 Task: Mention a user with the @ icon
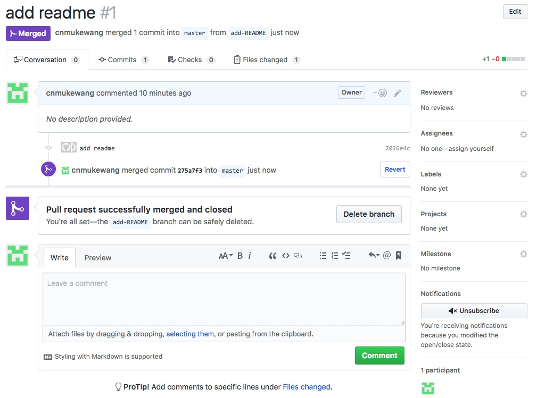click(387, 256)
